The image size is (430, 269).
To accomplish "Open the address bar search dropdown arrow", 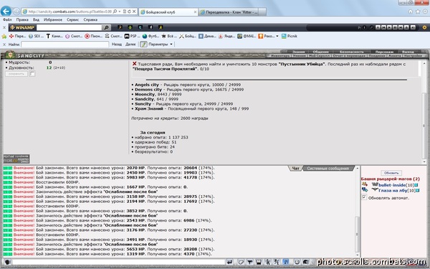I will (120, 11).
